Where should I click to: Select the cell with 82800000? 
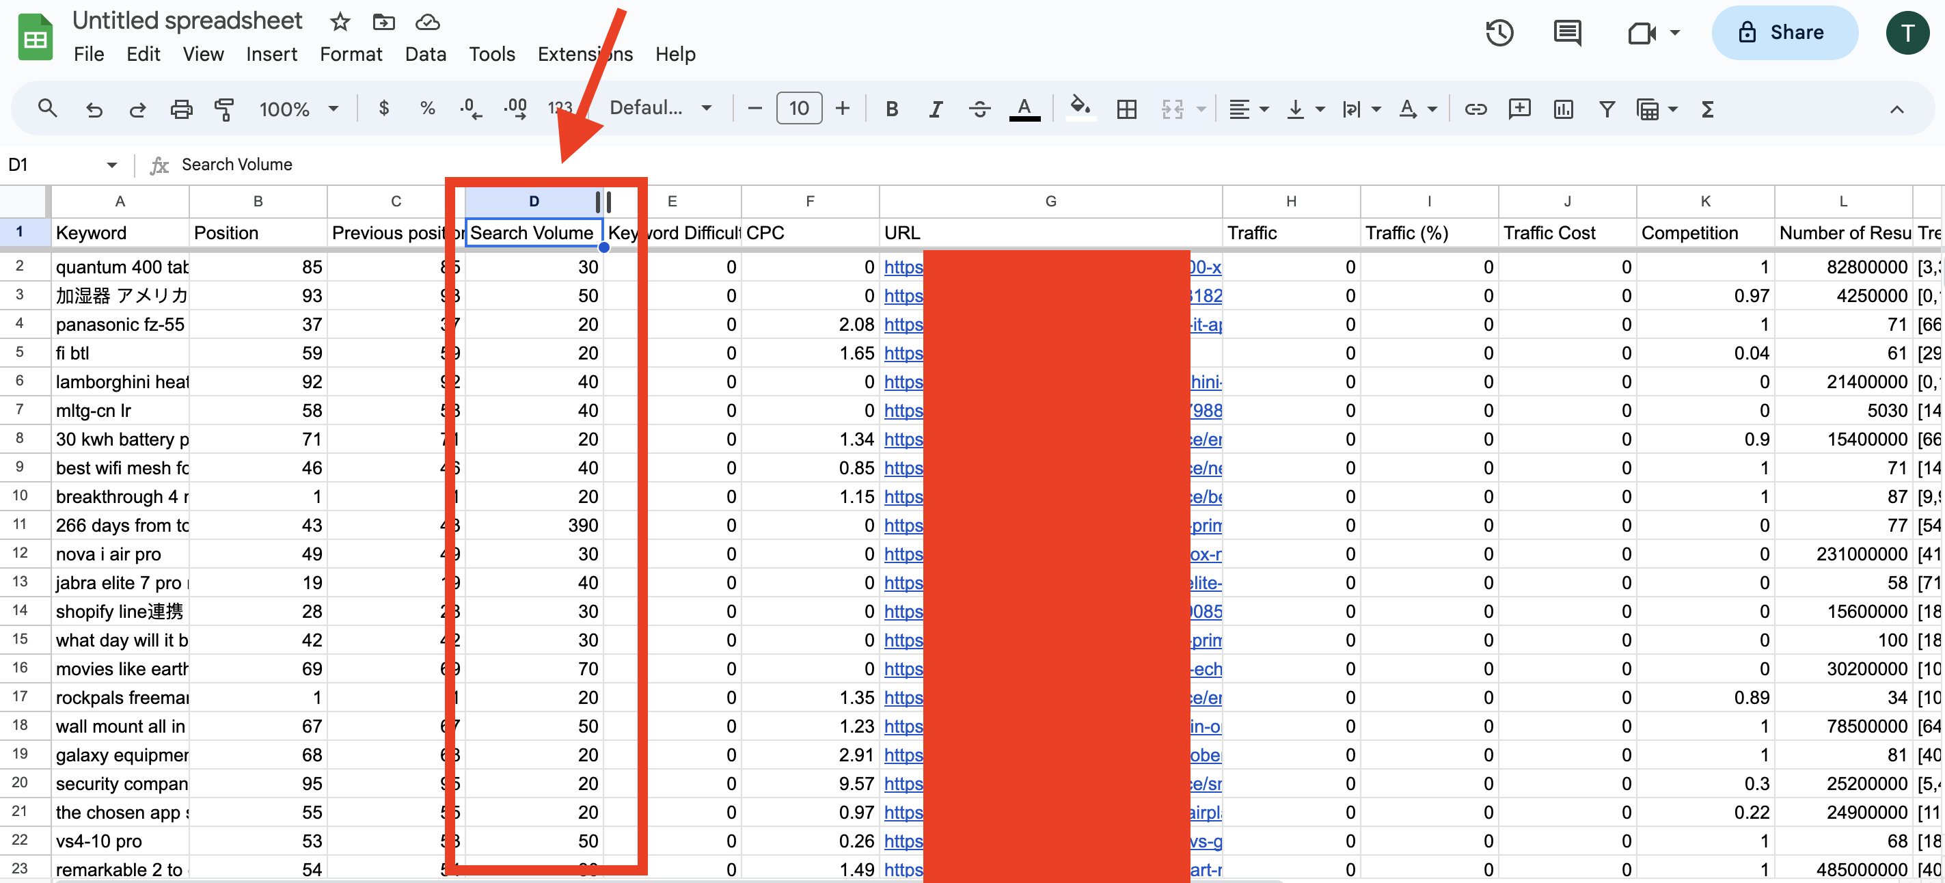[1843, 267]
